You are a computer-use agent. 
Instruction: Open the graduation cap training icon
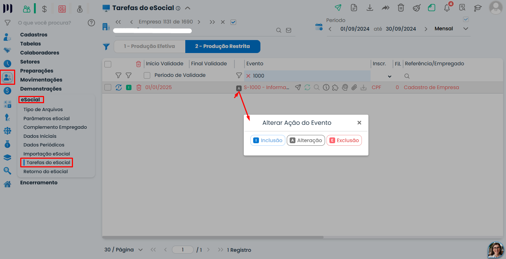(478, 8)
